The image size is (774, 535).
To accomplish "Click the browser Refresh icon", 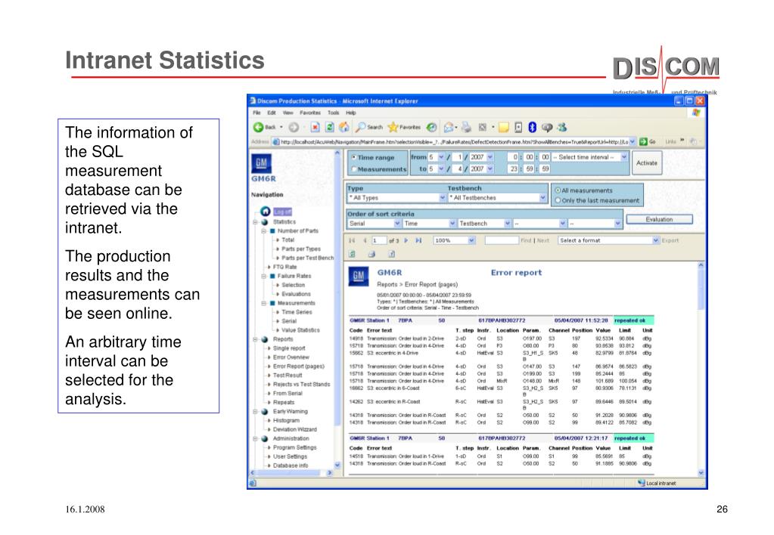I will tap(330, 127).
